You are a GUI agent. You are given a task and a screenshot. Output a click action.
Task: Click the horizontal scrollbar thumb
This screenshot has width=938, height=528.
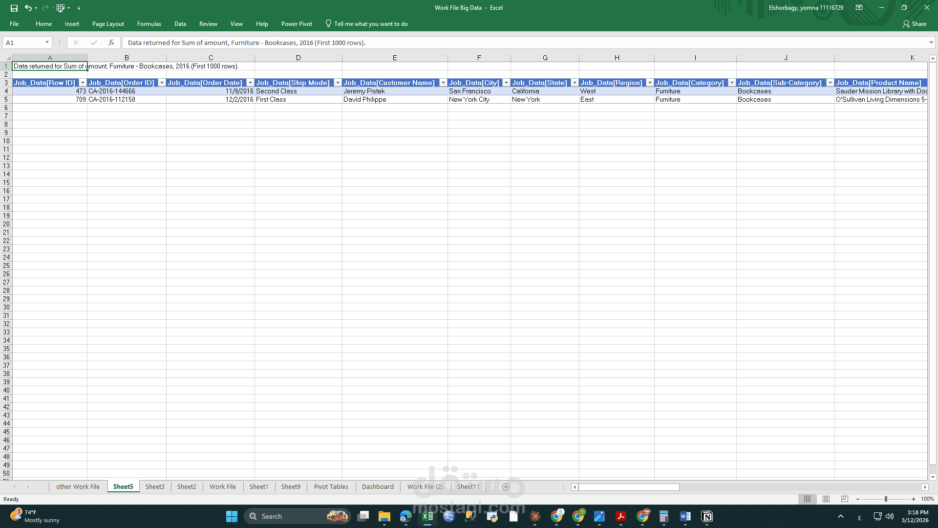point(629,487)
